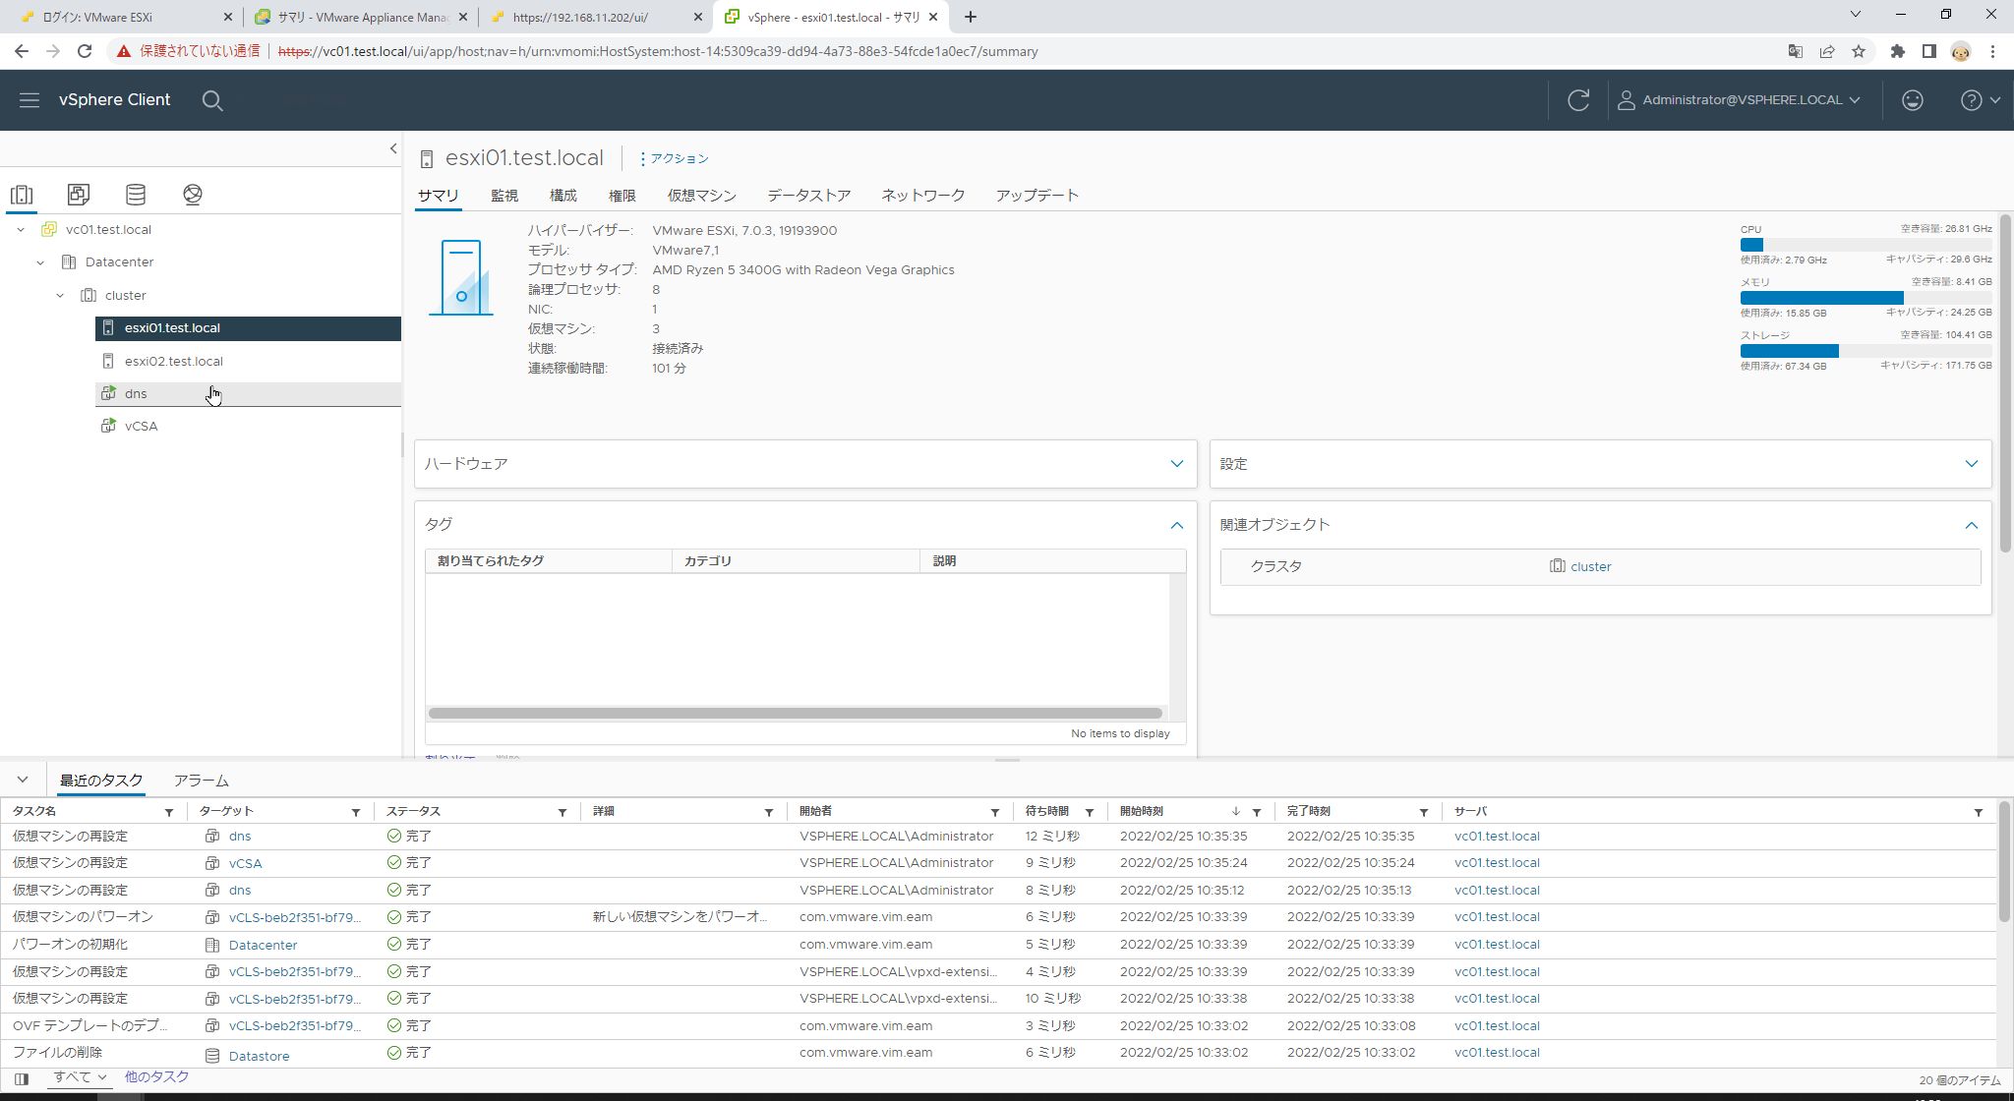Filter the ステータス column
Screen dimensions: 2014x1101
tap(563, 812)
